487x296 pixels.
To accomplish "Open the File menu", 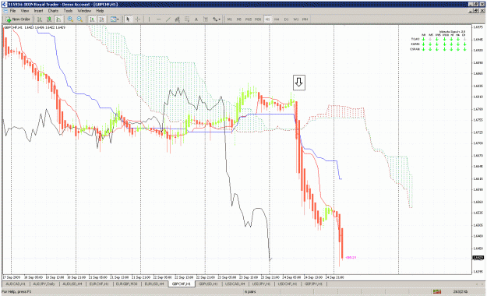I will coord(12,11).
